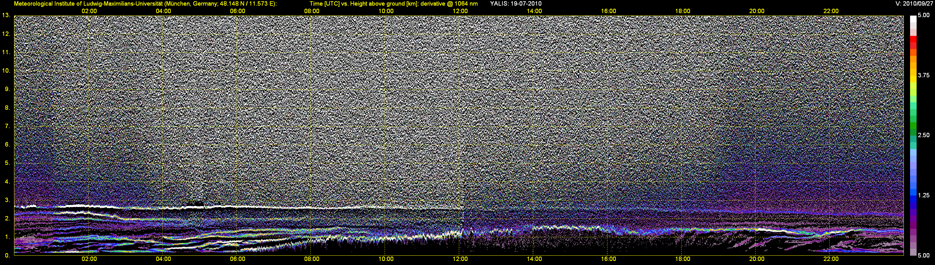Viewport: 935px width, 265px height.
Task: Click the 0. km height axis label
Action: (x=7, y=255)
